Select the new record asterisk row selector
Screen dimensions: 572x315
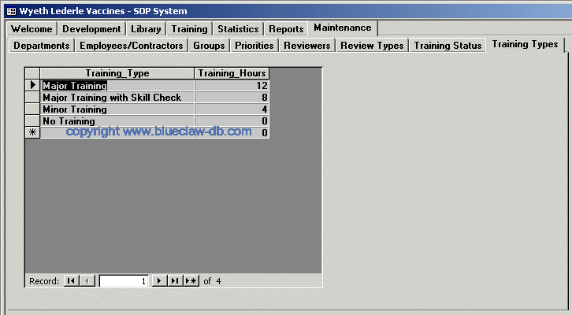[32, 132]
